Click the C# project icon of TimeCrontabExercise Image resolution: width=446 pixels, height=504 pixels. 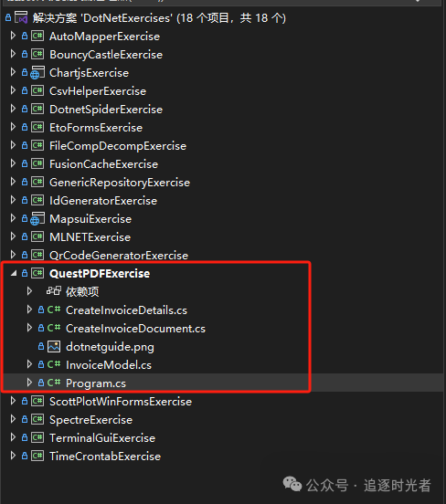[37, 456]
